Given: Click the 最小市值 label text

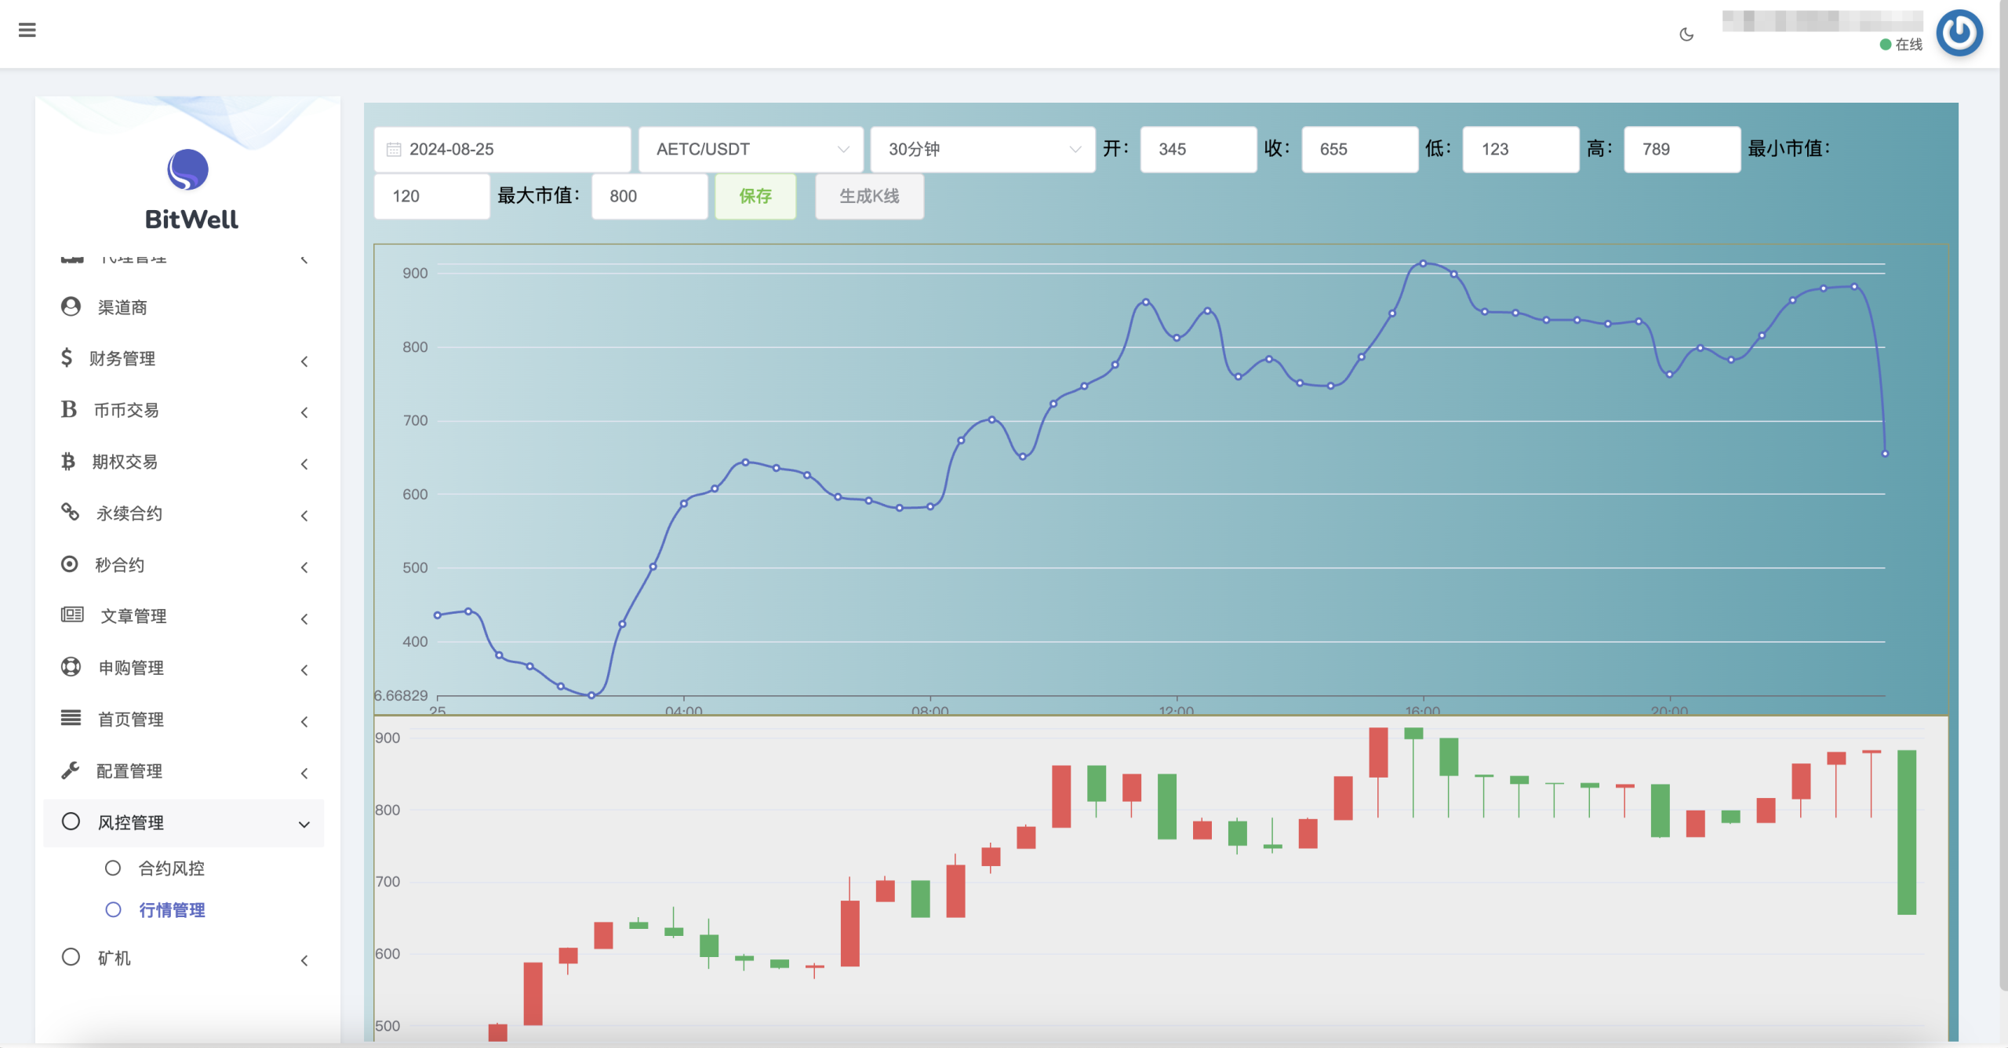Looking at the screenshot, I should pyautogui.click(x=1788, y=149).
